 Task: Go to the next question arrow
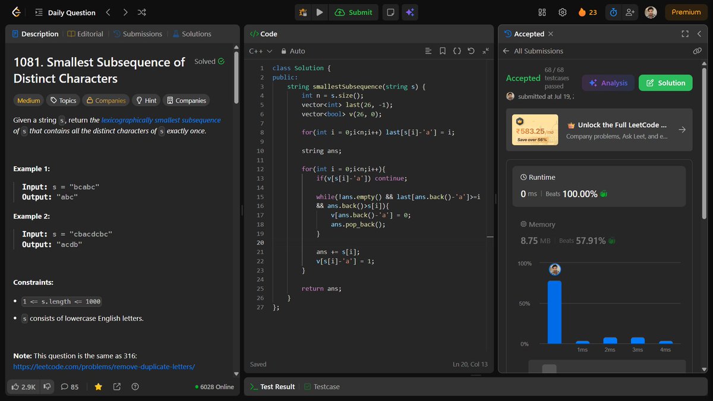pyautogui.click(x=125, y=12)
